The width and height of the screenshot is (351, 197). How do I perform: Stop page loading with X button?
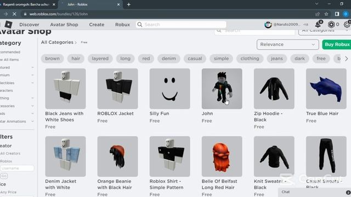tap(14, 14)
